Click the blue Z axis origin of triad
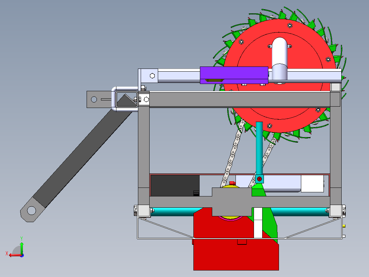The height and width of the screenshot is (277, 369). coord(22,256)
